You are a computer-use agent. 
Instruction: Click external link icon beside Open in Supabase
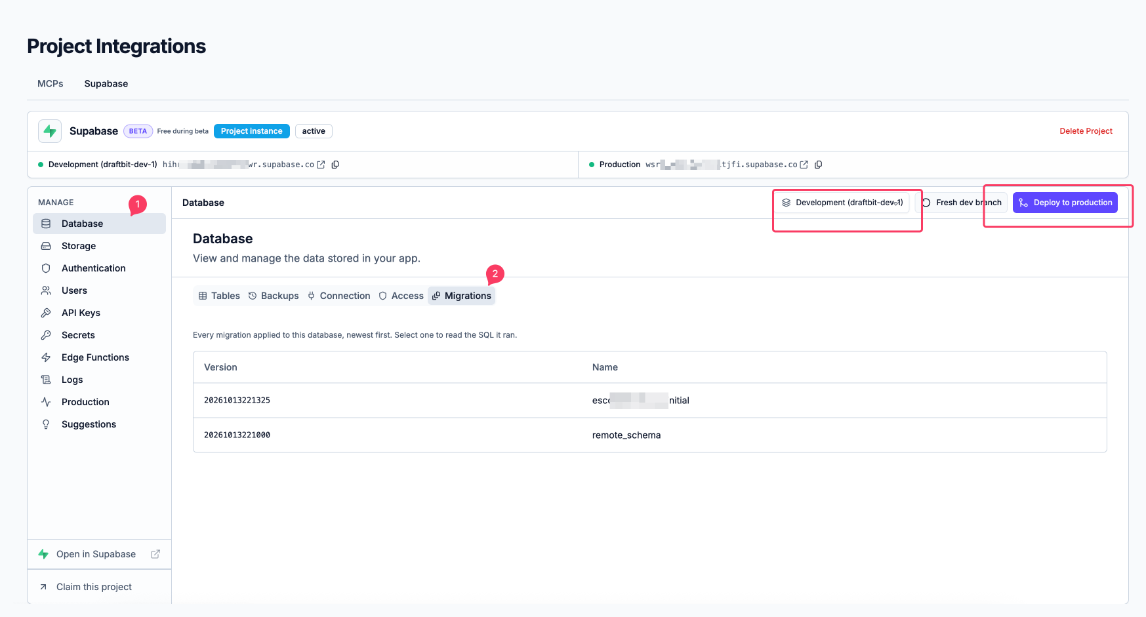(155, 554)
